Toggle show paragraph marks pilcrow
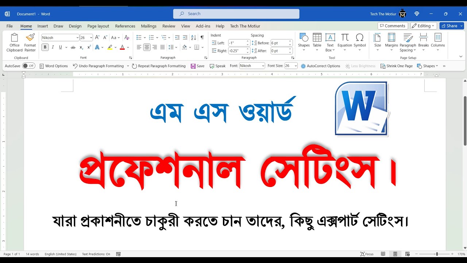The width and height of the screenshot is (467, 263). point(202,38)
